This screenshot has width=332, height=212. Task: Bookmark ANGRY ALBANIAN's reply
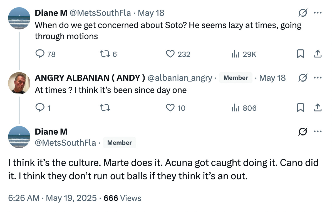pos(300,108)
